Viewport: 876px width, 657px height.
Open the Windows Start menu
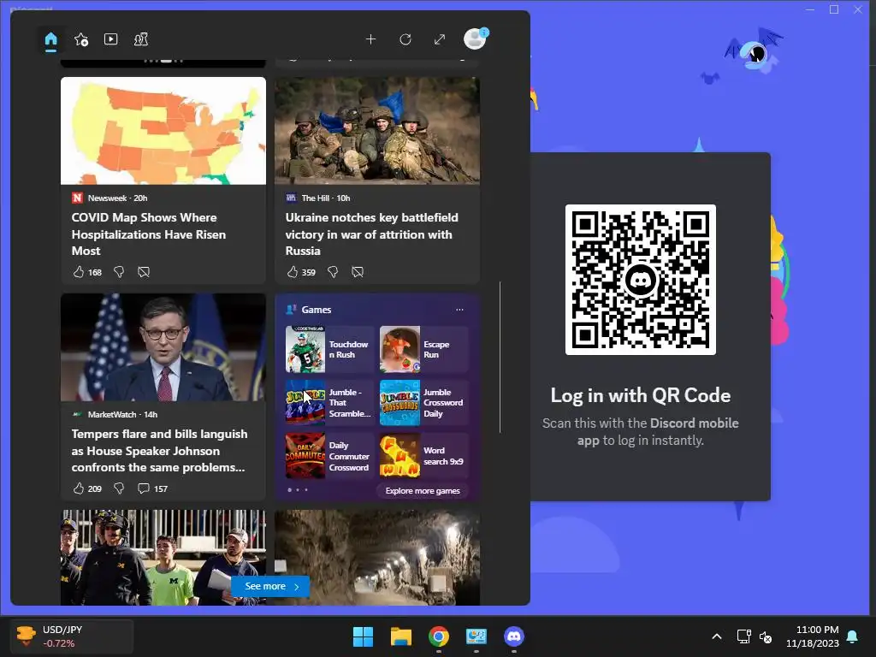[x=363, y=636]
